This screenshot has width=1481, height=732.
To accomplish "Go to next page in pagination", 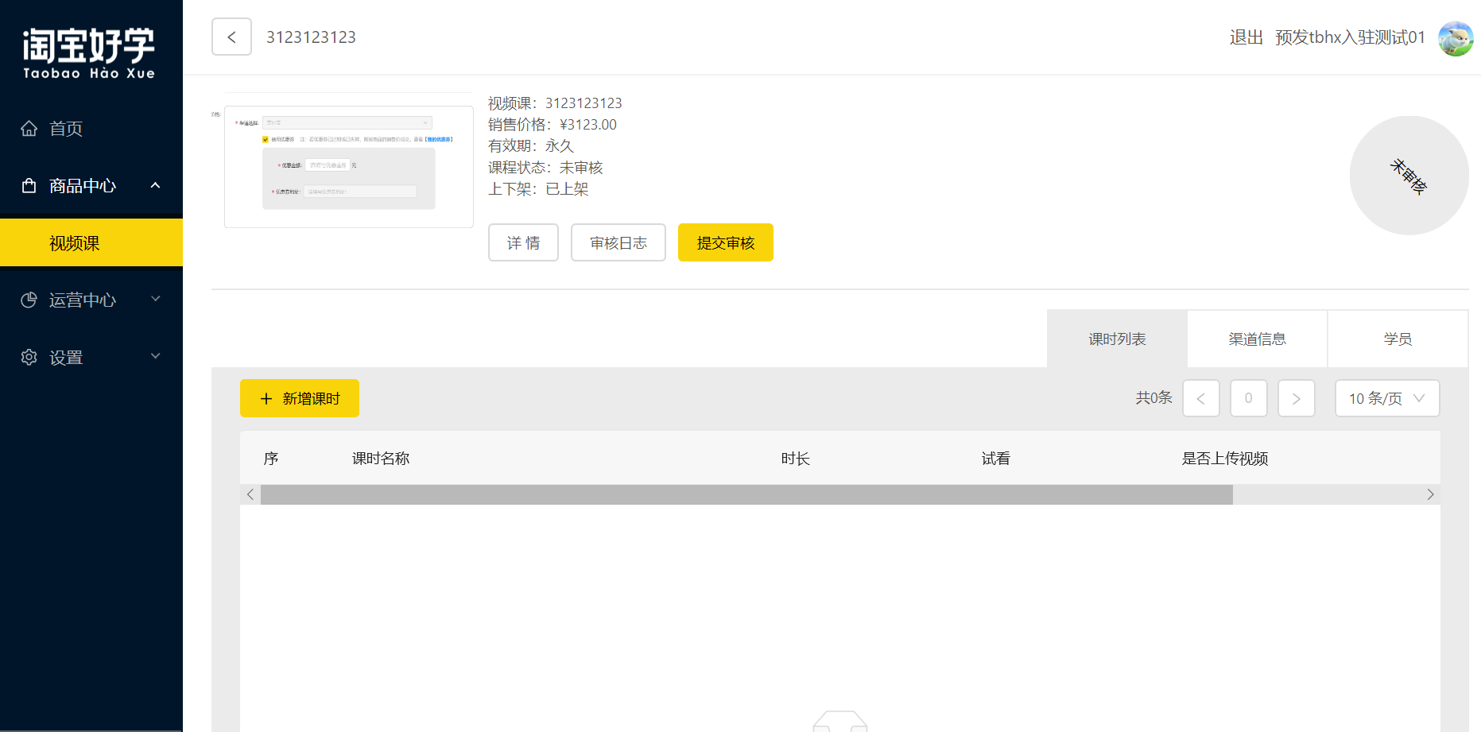I will (1297, 398).
